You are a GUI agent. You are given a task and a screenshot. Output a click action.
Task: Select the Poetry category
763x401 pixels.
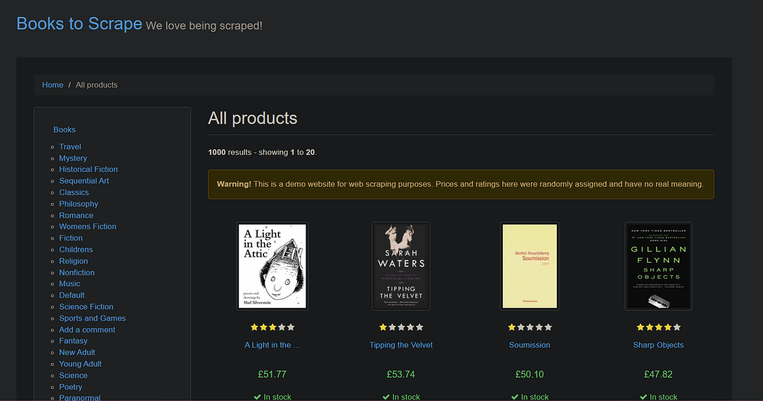click(71, 387)
